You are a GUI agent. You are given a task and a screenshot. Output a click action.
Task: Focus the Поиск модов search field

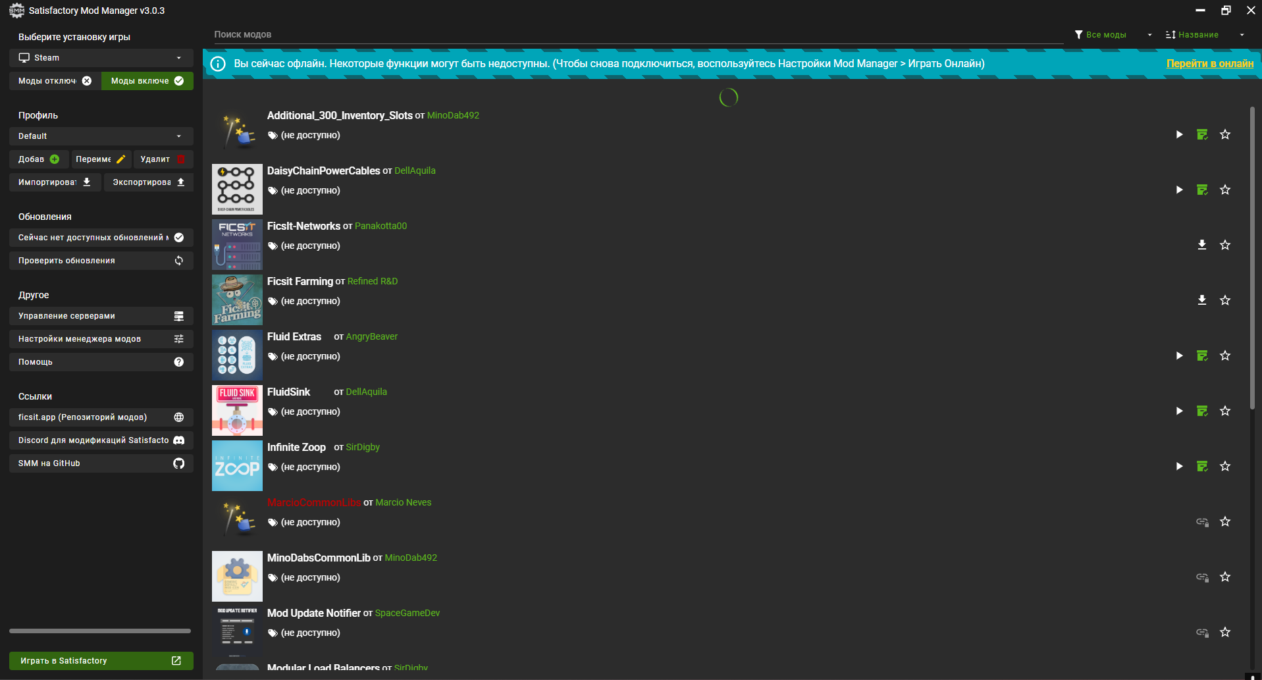pos(639,35)
